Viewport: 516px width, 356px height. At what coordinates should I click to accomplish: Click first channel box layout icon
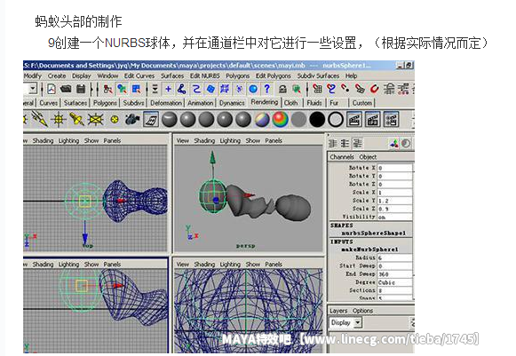pos(333,144)
